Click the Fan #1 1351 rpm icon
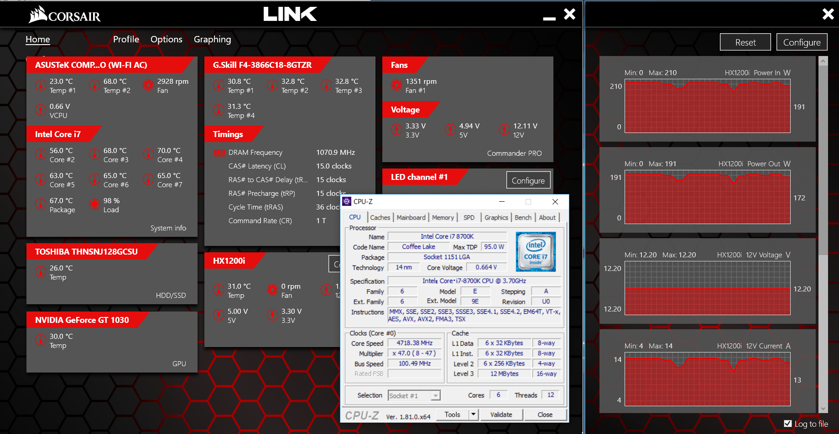The image size is (839, 434). coord(396,85)
